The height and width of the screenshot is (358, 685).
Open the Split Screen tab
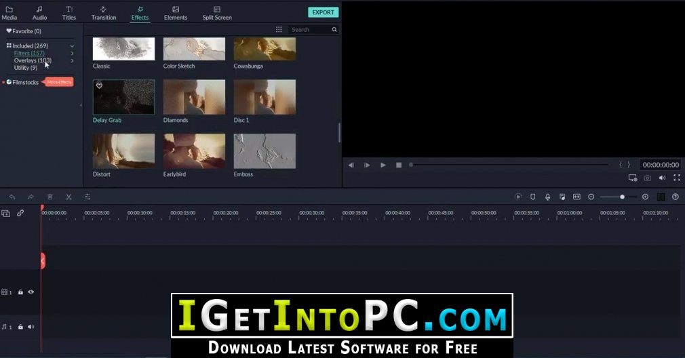tap(217, 13)
